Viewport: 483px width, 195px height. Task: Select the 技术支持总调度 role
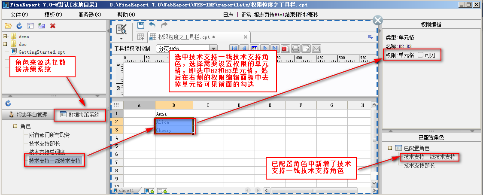coord(47,152)
